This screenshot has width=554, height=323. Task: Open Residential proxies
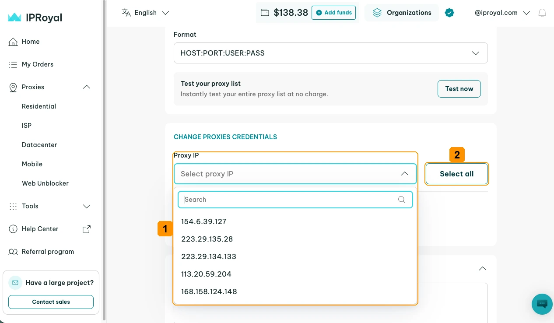click(39, 106)
